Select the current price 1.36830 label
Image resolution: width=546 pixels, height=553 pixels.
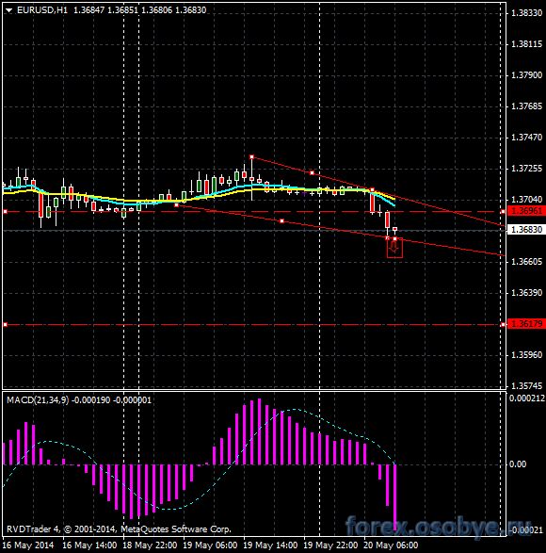[526, 230]
